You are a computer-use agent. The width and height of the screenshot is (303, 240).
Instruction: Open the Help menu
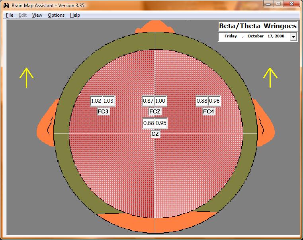(75, 15)
